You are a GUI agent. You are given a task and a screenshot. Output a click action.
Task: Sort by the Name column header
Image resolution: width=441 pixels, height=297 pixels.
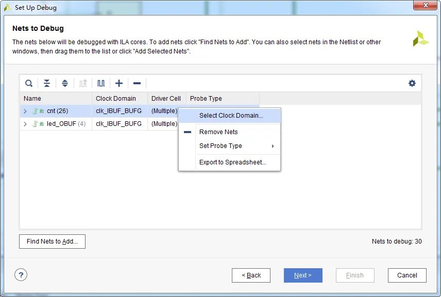56,99
